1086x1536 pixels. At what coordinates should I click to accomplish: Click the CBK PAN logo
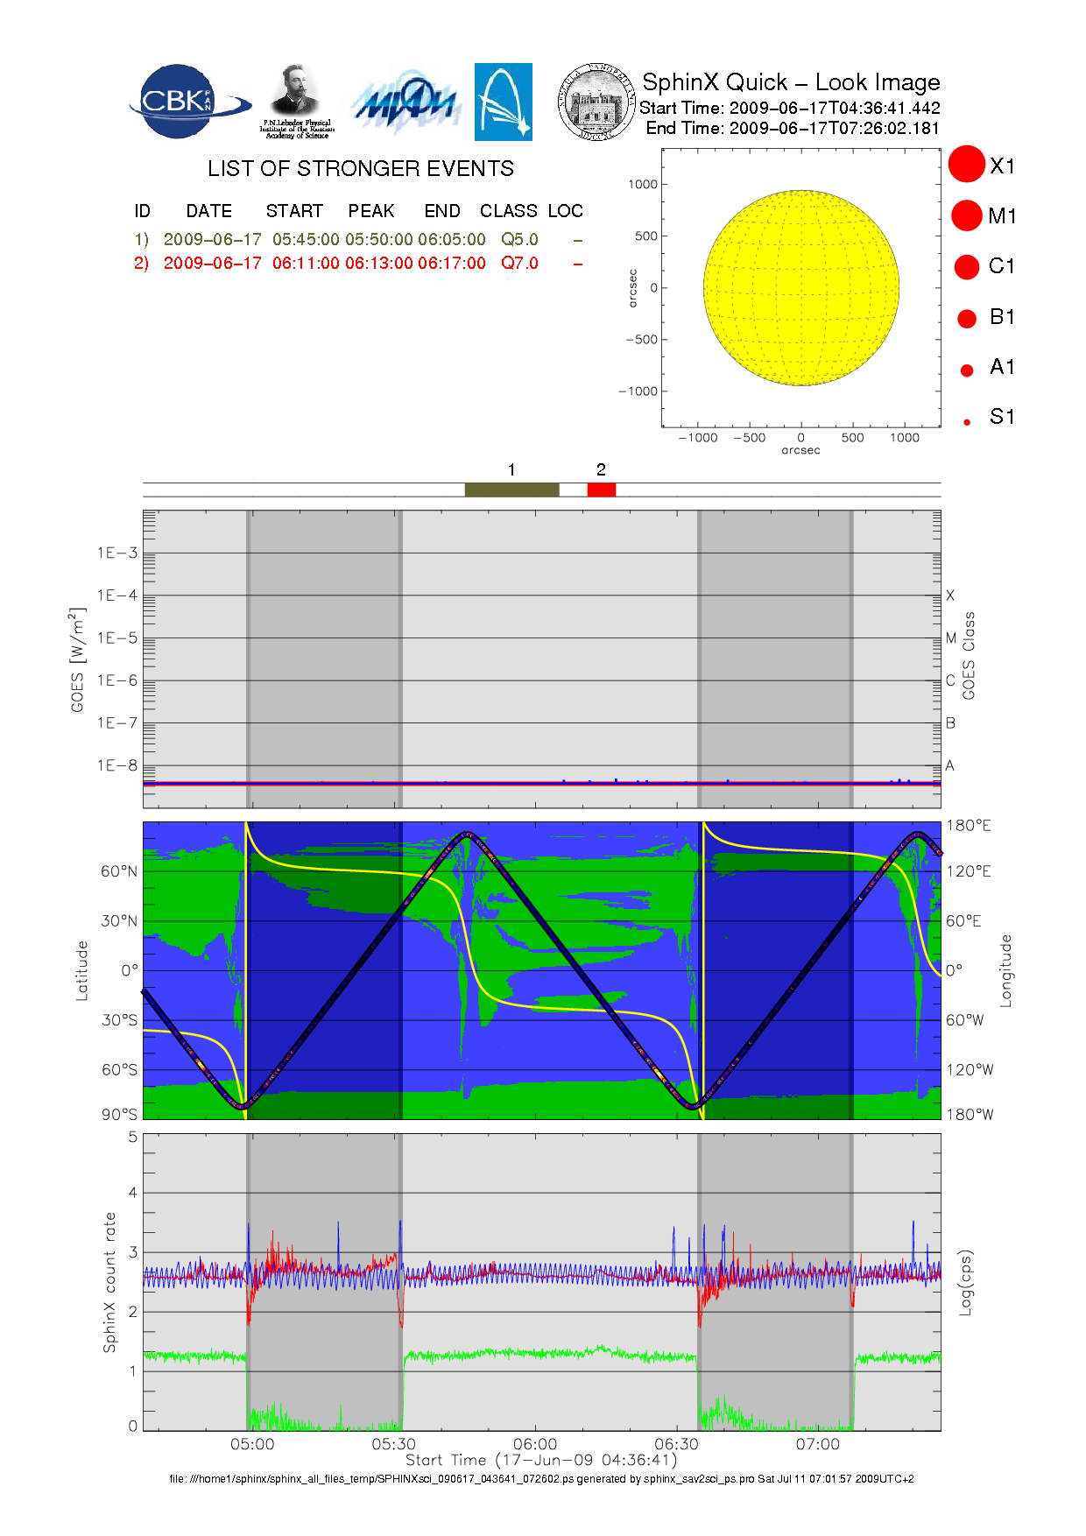coord(190,102)
